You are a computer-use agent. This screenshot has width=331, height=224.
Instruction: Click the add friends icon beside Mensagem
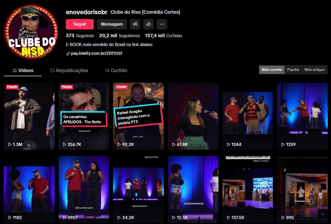coord(135,24)
